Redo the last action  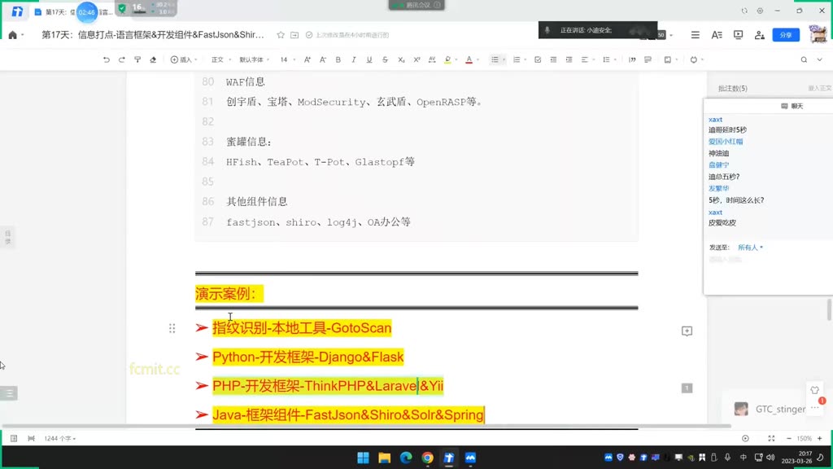click(122, 59)
